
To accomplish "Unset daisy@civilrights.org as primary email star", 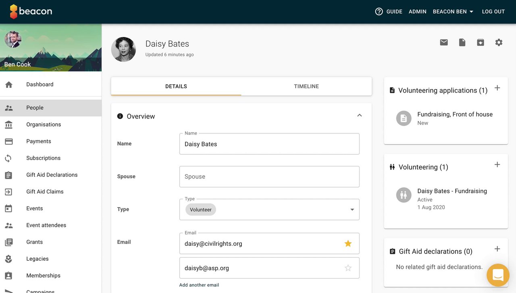I will [x=348, y=243].
